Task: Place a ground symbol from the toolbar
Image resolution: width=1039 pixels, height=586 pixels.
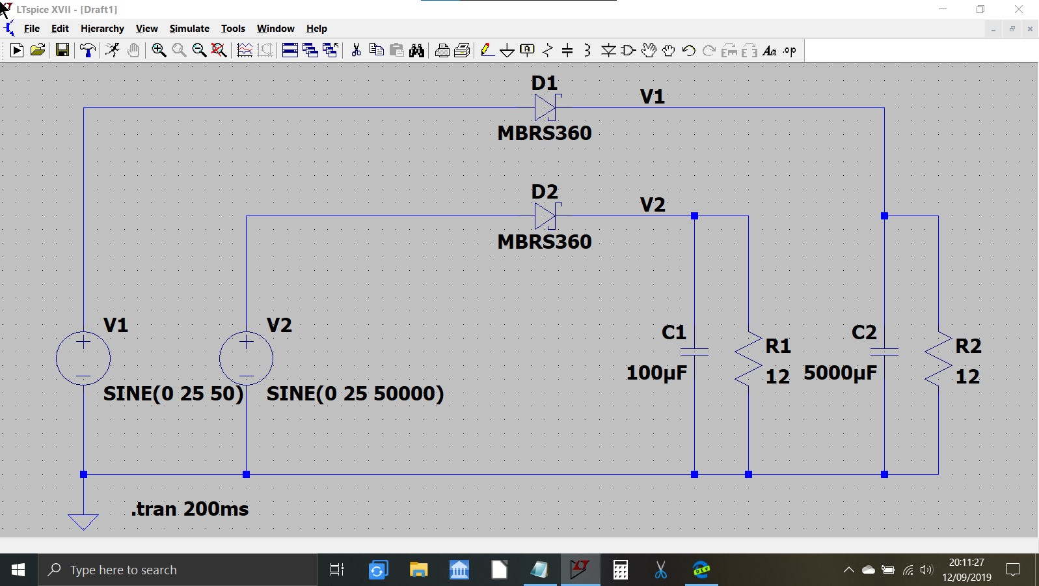Action: tap(507, 50)
